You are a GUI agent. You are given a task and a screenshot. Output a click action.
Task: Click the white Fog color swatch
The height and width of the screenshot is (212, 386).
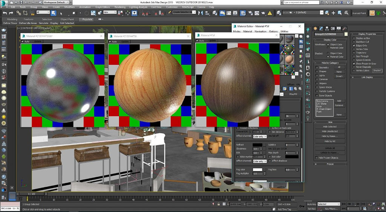click(257, 170)
